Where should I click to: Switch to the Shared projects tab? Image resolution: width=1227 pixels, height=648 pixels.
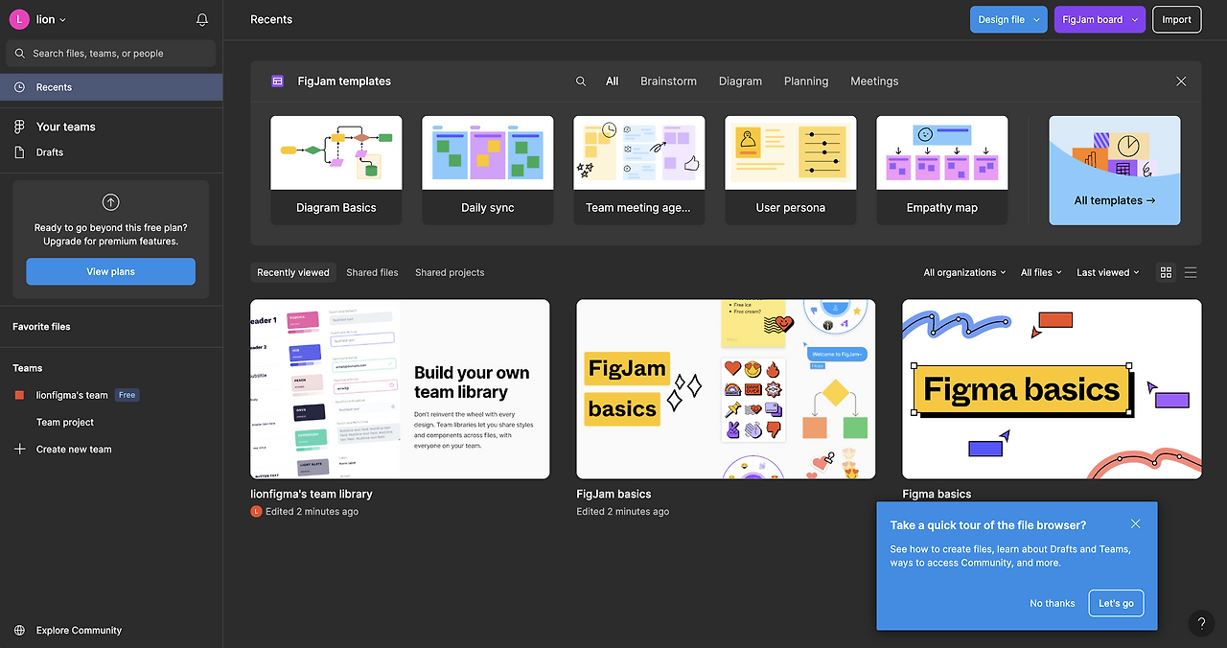pyautogui.click(x=450, y=272)
